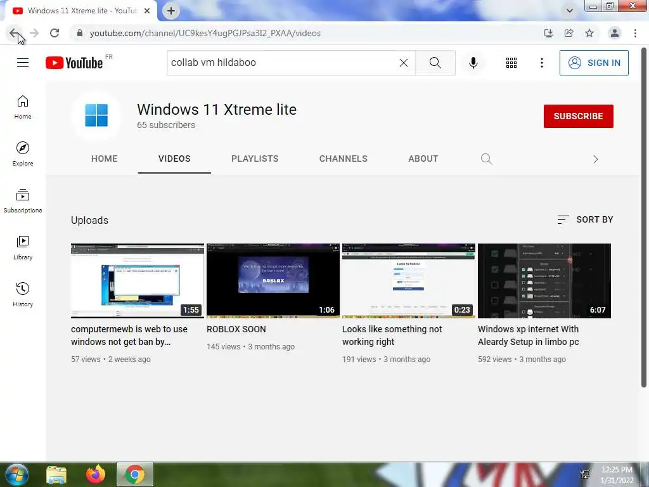This screenshot has width=649, height=487.
Task: Show more tabs with right chevron
Action: click(x=595, y=159)
